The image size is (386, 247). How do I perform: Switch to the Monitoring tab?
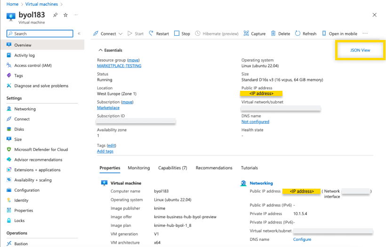(x=139, y=168)
